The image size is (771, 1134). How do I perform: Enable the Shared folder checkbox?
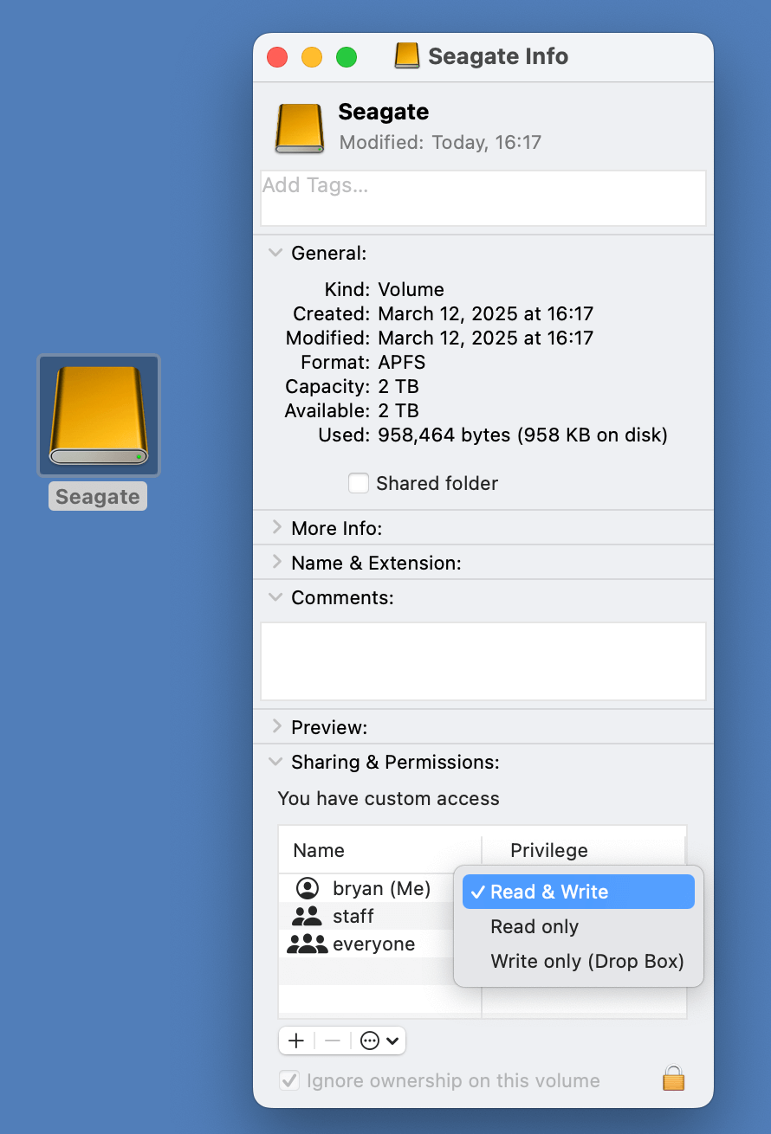point(359,483)
